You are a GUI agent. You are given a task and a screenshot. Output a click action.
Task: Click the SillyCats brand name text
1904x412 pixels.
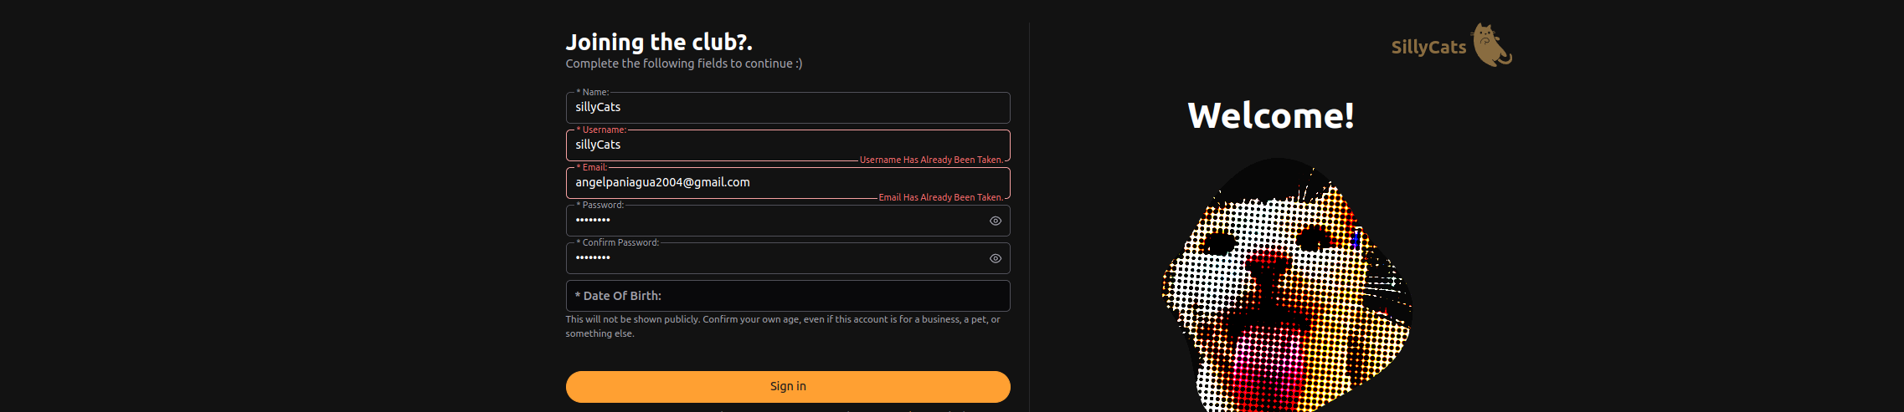pyautogui.click(x=1428, y=47)
